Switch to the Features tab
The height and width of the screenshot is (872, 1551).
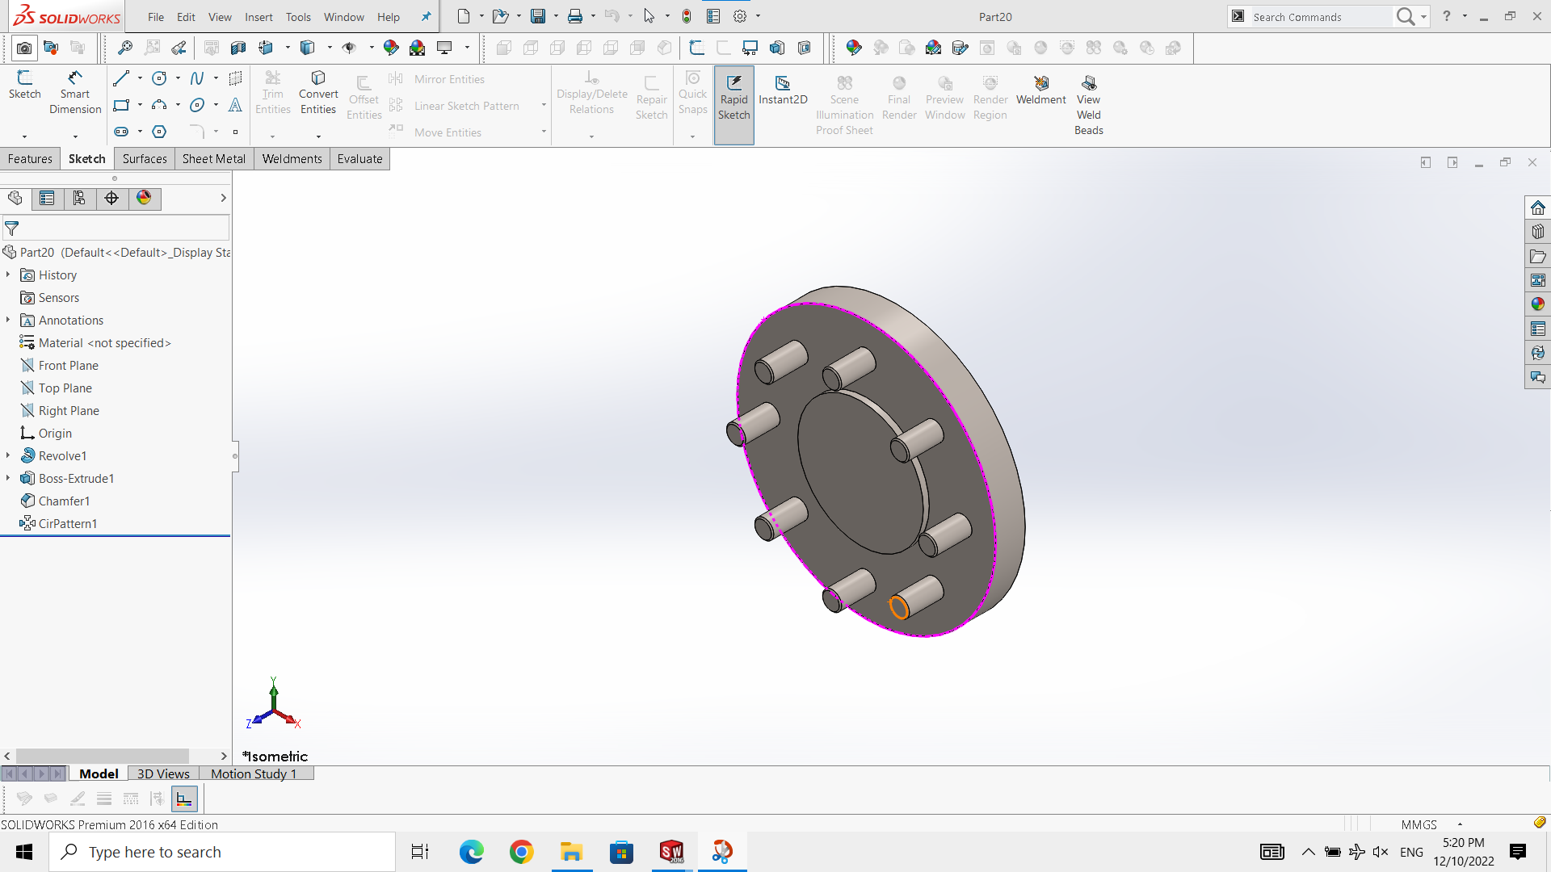tap(30, 159)
